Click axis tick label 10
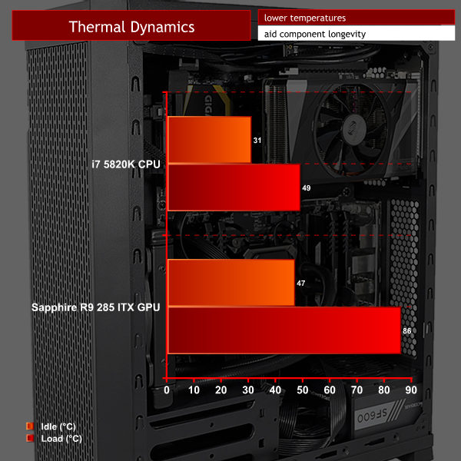This screenshot has height=461, width=461. pos(194,390)
